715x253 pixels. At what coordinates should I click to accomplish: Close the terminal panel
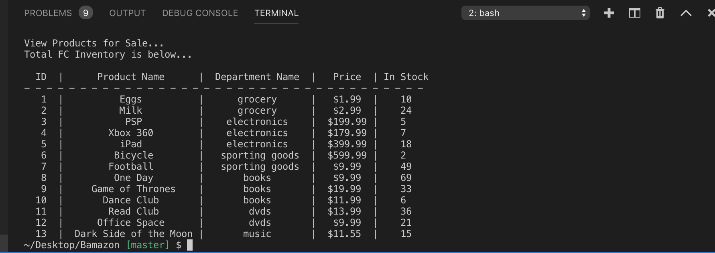tap(711, 13)
